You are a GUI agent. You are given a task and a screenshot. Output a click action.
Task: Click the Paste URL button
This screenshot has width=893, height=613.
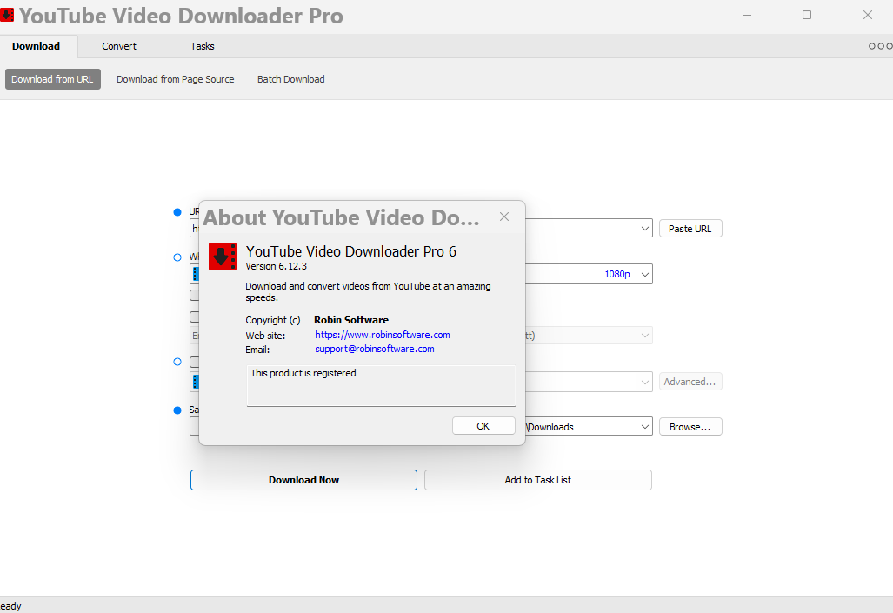pyautogui.click(x=690, y=229)
